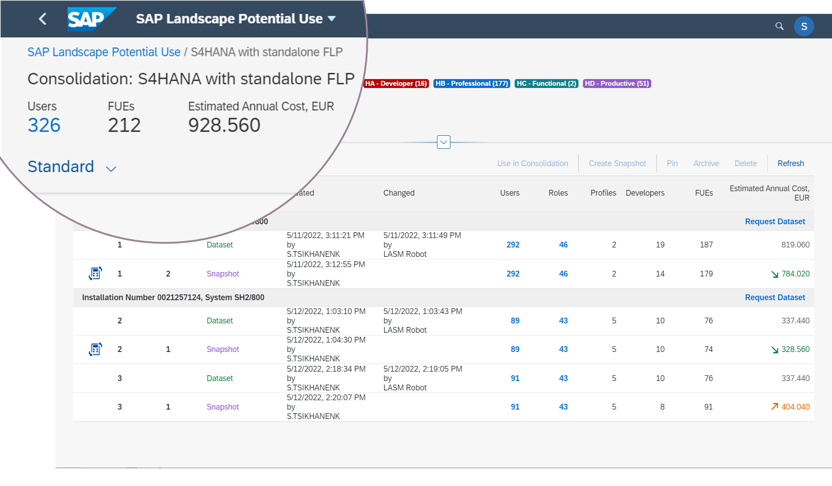Open user avatar S menu
This screenshot has width=832, height=486.
coord(804,26)
